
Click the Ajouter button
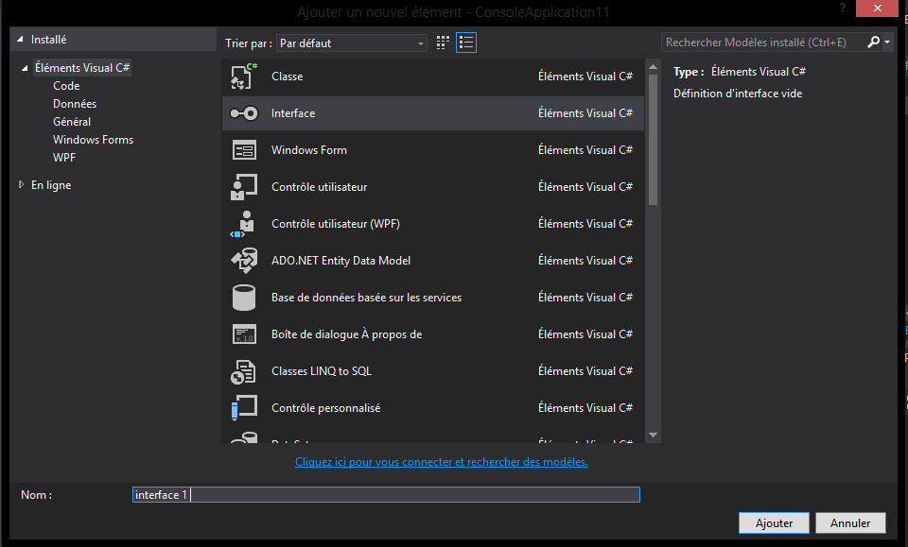click(774, 522)
